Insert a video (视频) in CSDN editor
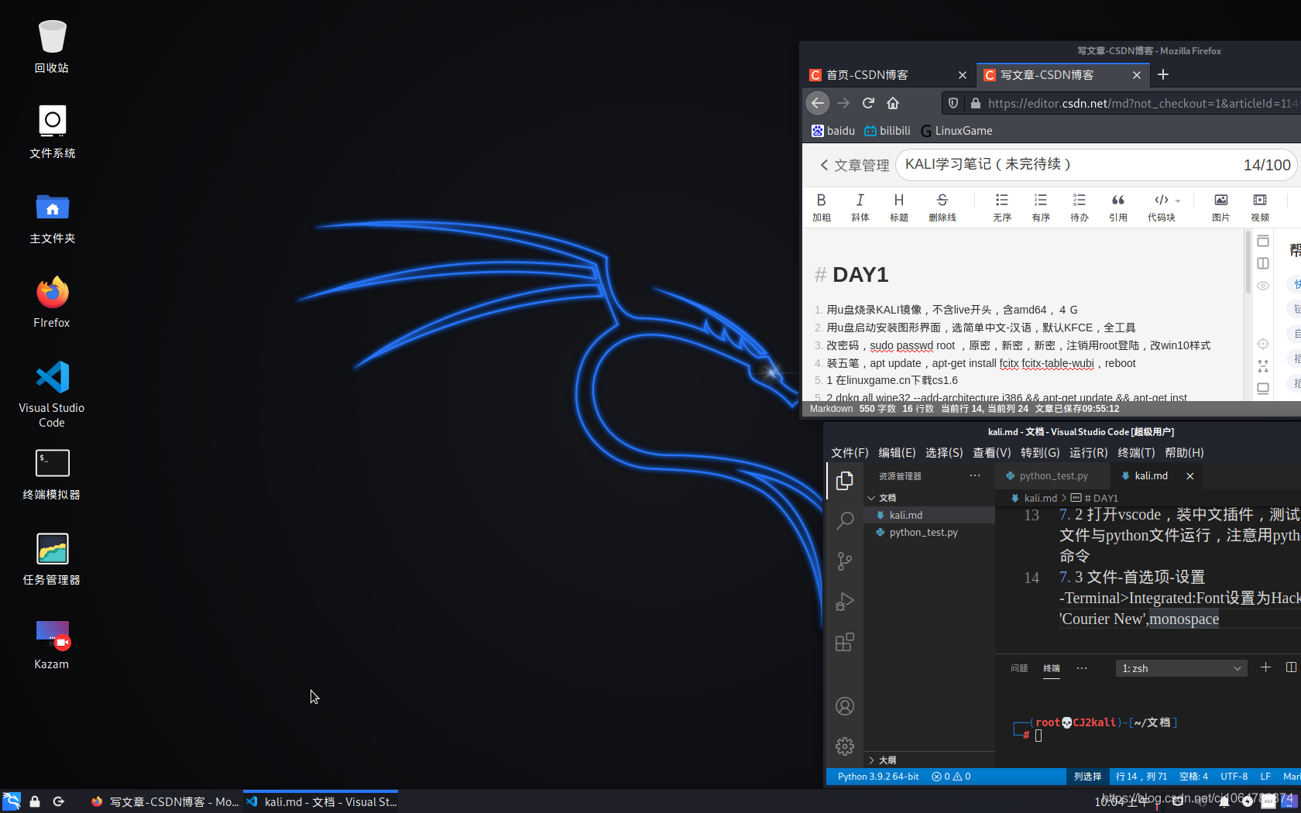Viewport: 1301px width, 813px height. (1260, 207)
